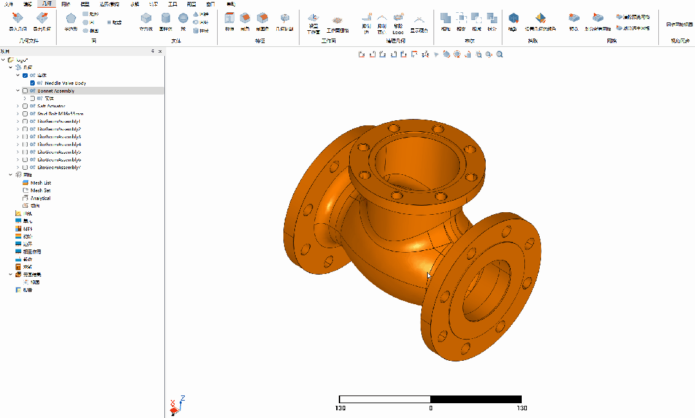Click the round fillet feature icon
The width and height of the screenshot is (695, 418).
262,18
